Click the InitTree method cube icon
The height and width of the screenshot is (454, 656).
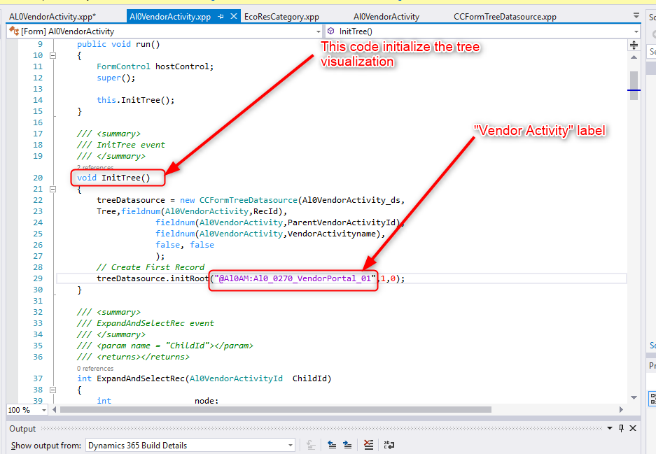331,31
